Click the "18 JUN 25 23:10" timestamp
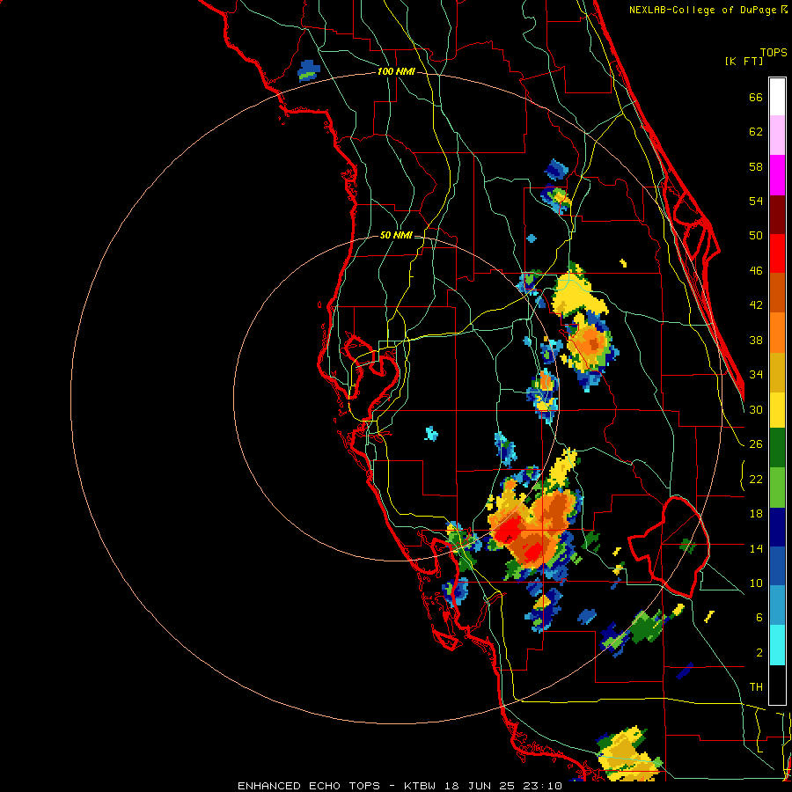The image size is (792, 792). 503,786
